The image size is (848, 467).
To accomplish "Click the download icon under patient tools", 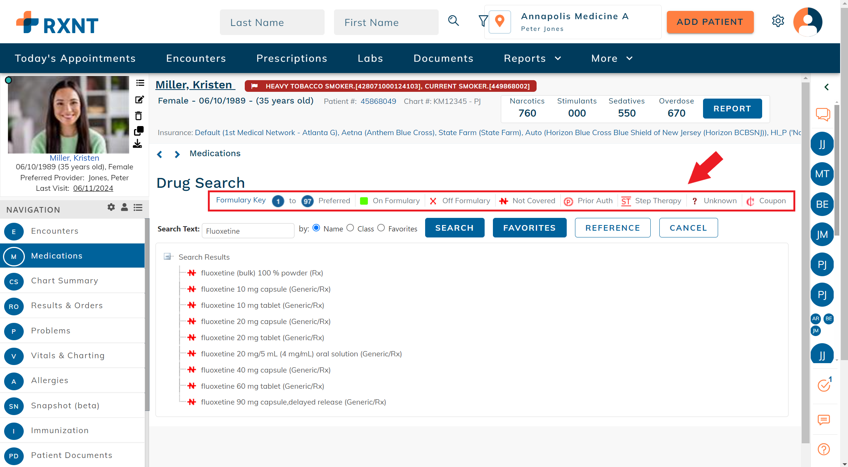I will coord(137,144).
